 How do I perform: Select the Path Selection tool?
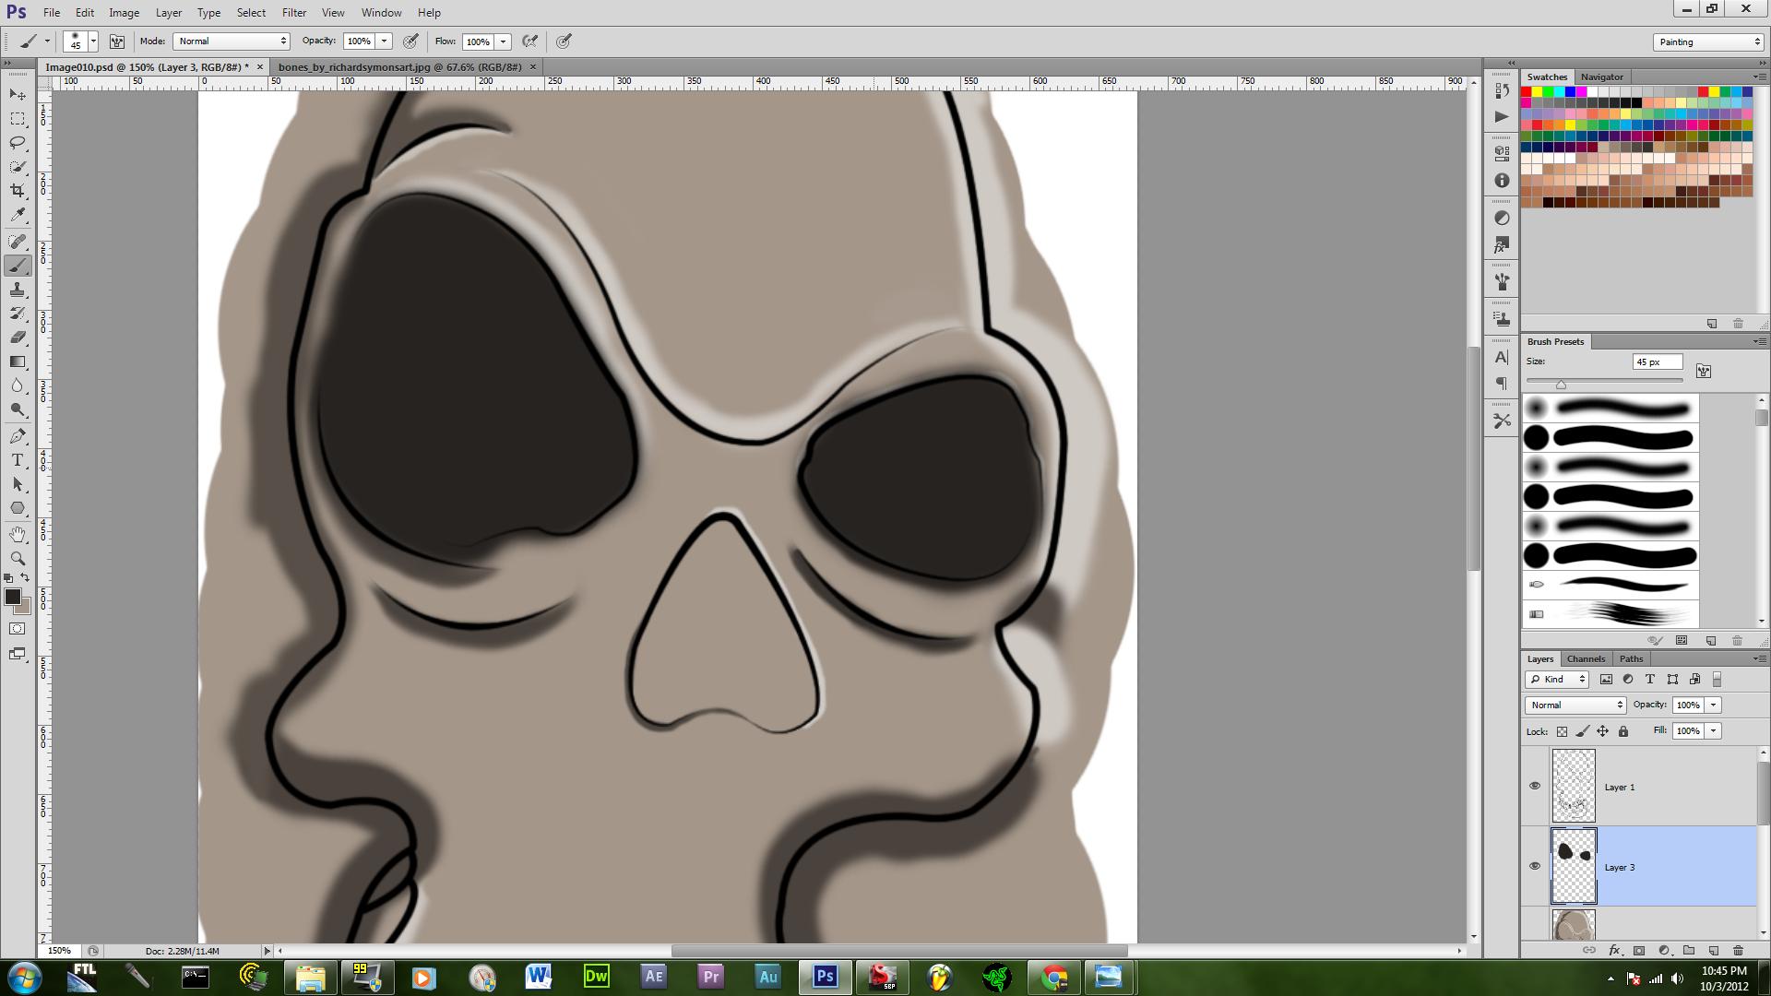click(x=18, y=484)
